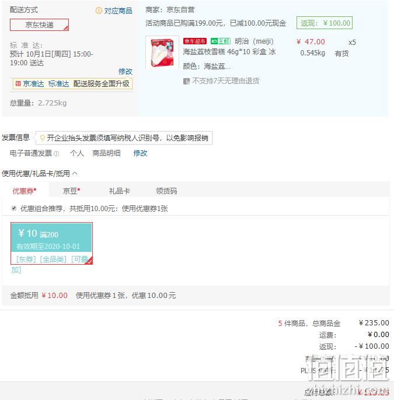Select 京东快递 delivery method
This screenshot has height=400, width=394.
coord(39,24)
